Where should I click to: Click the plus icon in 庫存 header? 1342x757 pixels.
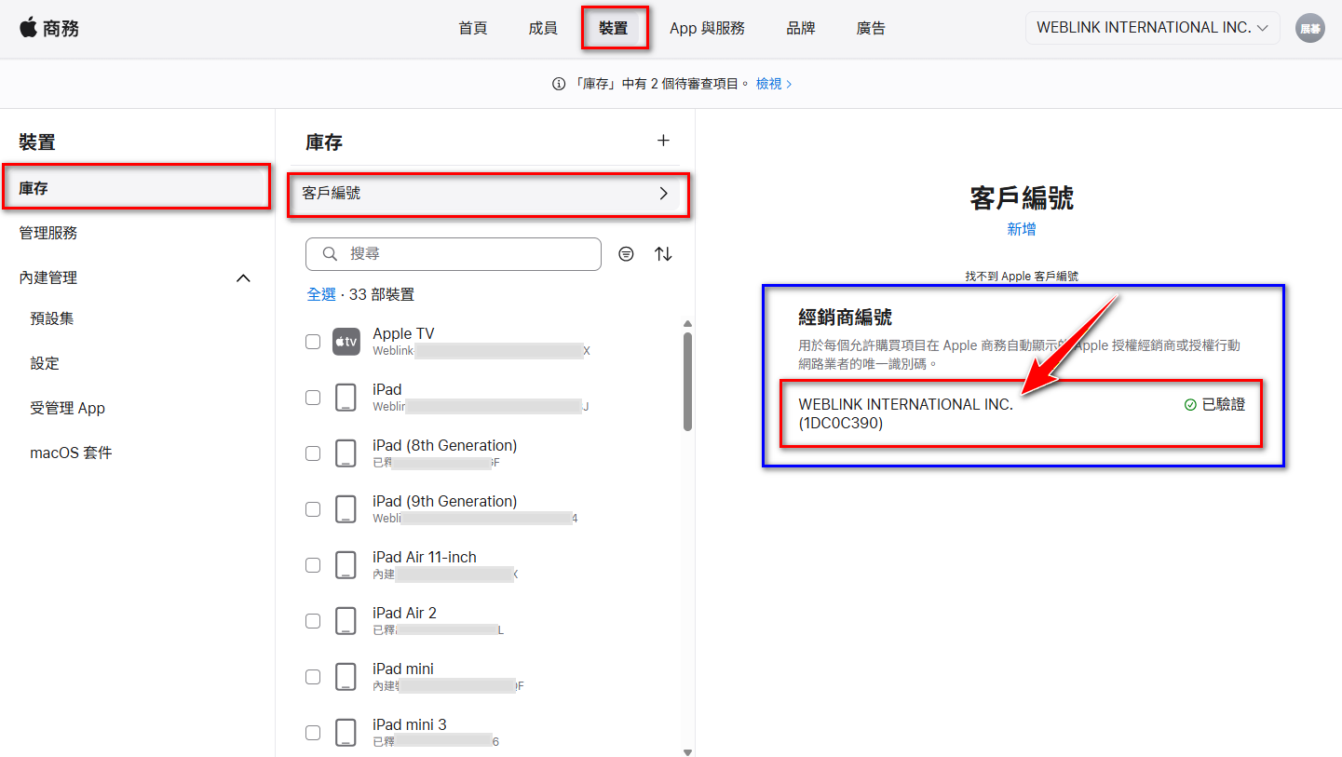tap(663, 141)
